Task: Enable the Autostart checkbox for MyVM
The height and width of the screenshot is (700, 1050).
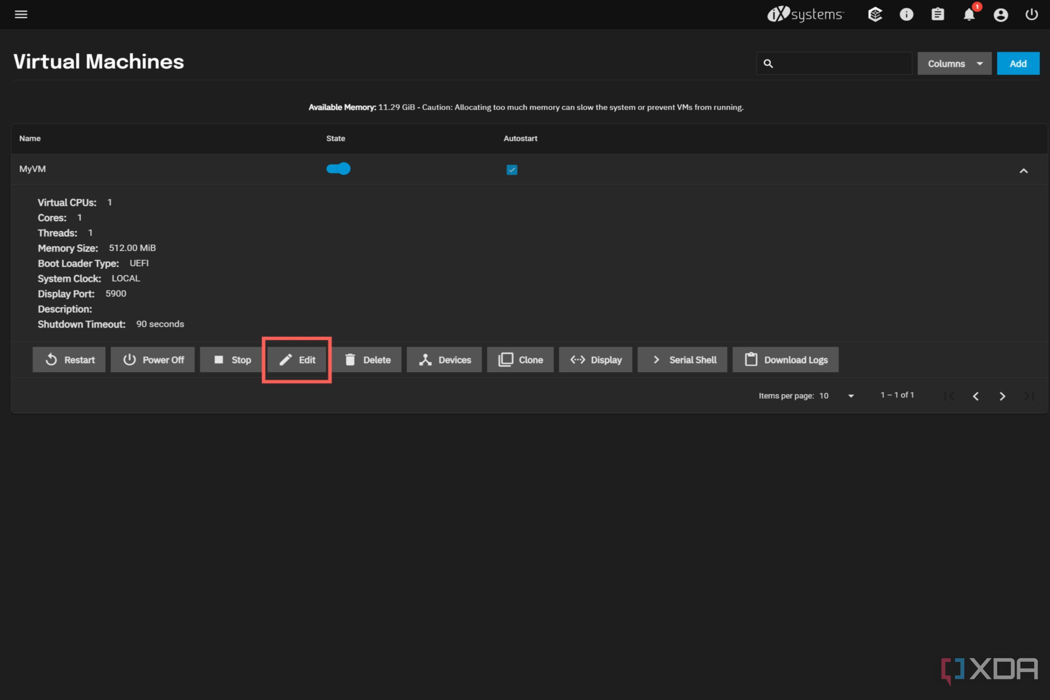Action: pyautogui.click(x=511, y=169)
